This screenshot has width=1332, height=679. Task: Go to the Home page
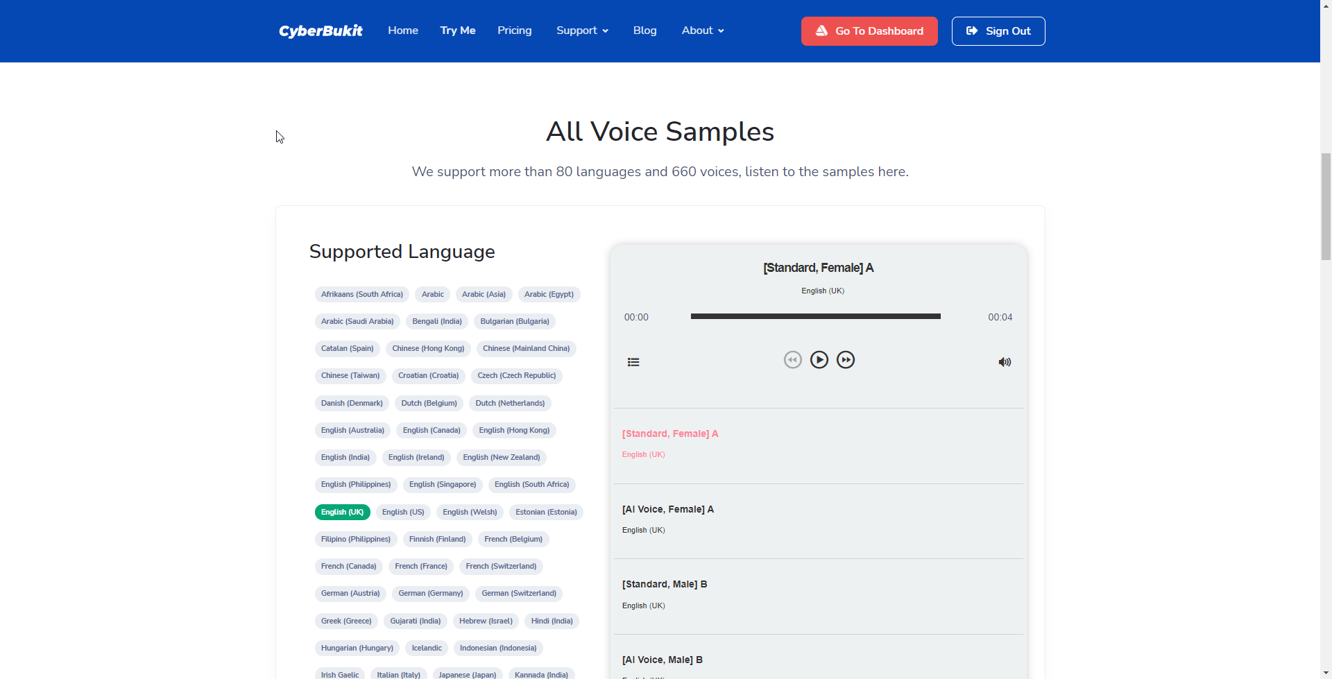tap(403, 31)
